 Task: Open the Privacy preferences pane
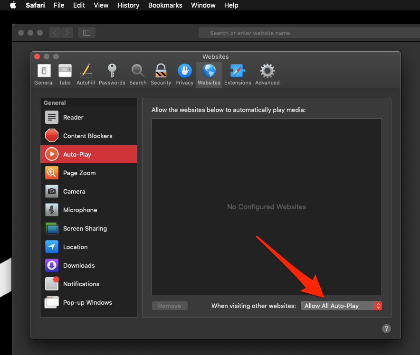[x=184, y=75]
